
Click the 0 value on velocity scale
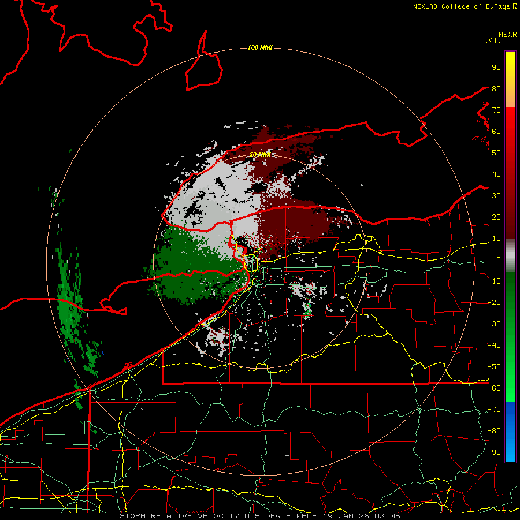(x=498, y=259)
